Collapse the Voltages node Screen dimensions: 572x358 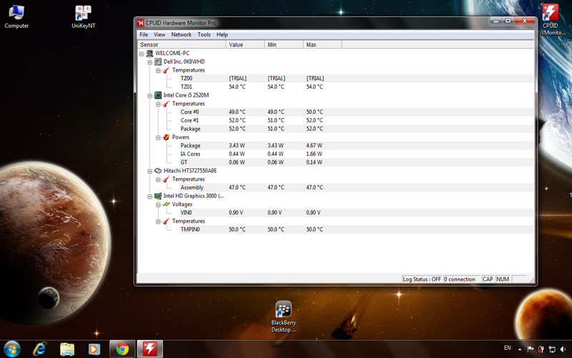click(158, 205)
